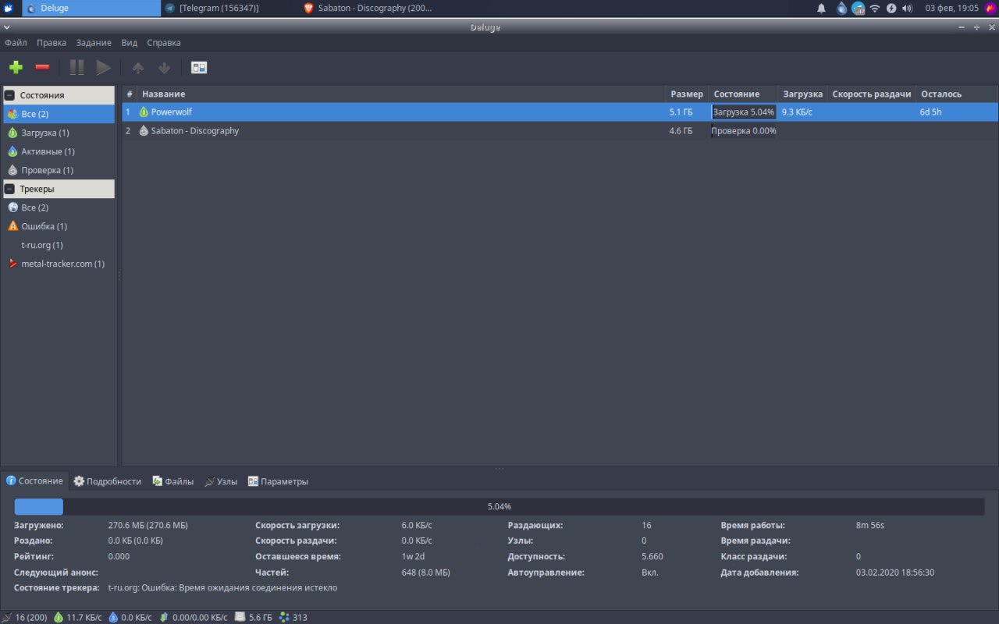Click protocol traffic 0.00/0.00 КБ/с status item
This screenshot has height=624, width=999.
click(193, 617)
